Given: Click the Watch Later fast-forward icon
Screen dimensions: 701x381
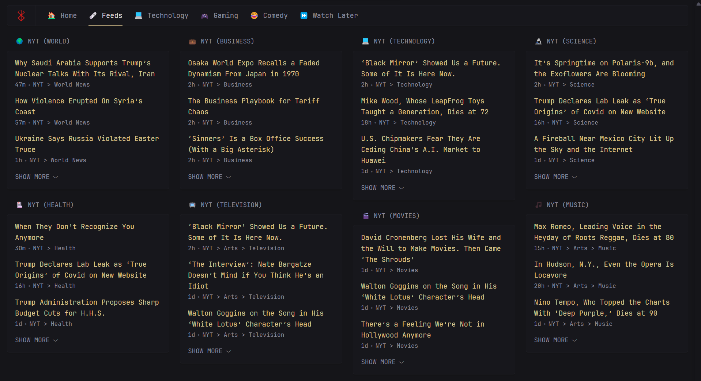Looking at the screenshot, I should (304, 15).
